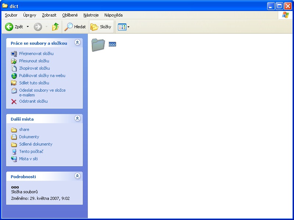Click Zkopírovat složku icon
This screenshot has height=220, width=294.
(x=14, y=68)
